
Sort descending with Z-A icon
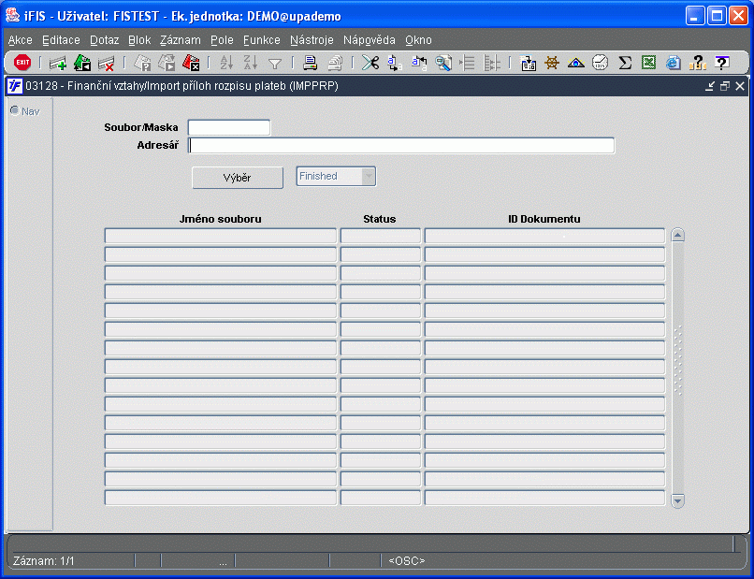(251, 63)
